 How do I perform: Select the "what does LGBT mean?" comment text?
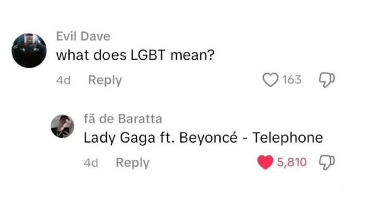(135, 55)
